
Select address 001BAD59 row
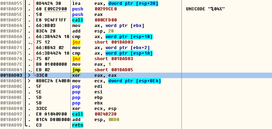[x=11, y=9]
